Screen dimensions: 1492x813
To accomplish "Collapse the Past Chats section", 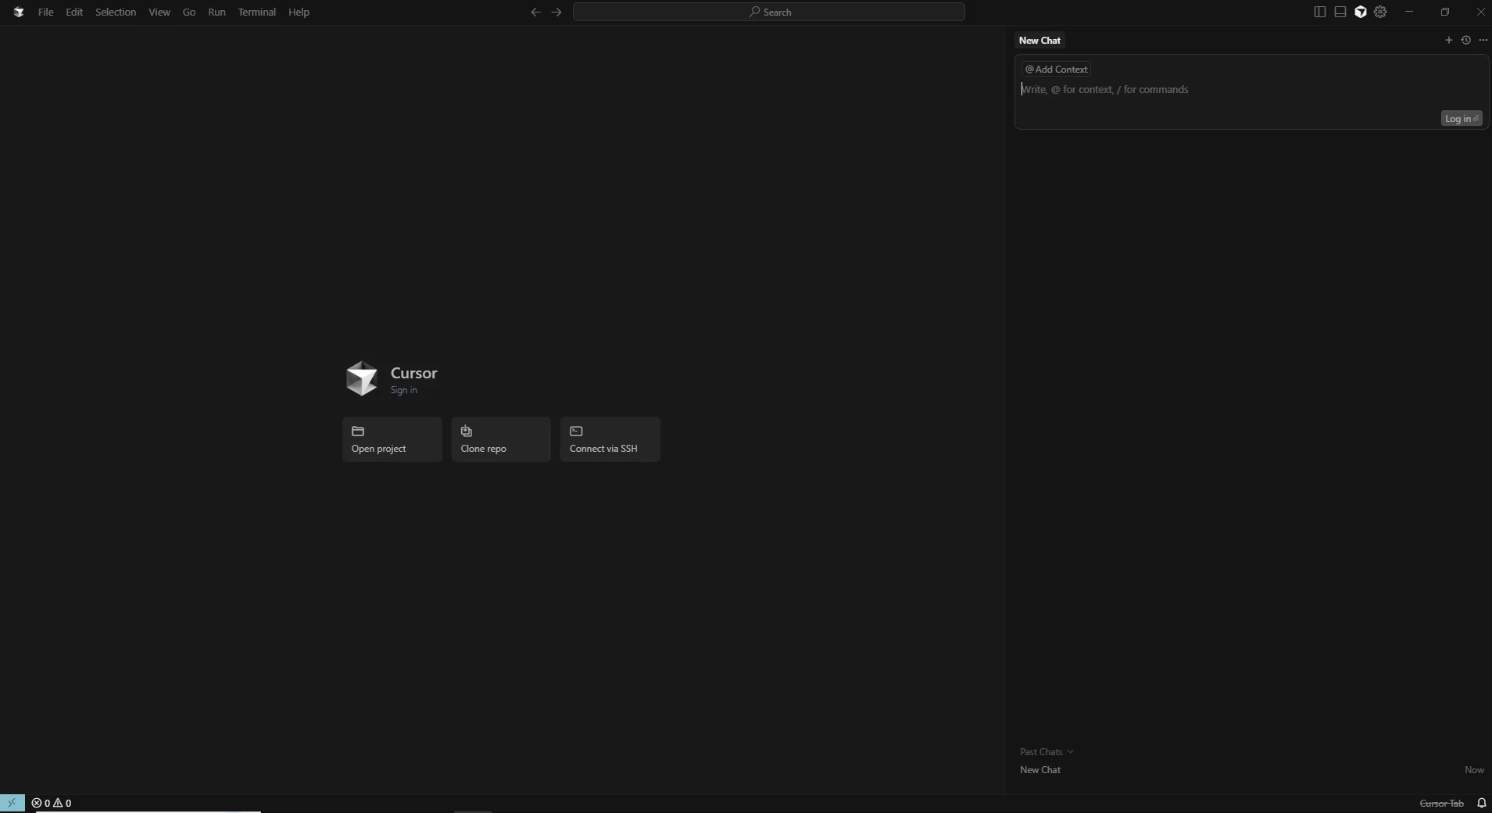I will point(1047,752).
